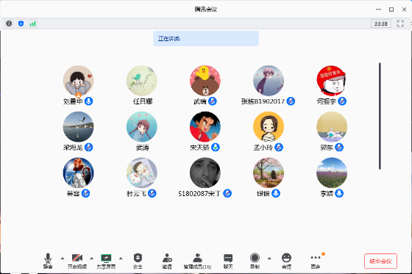The width and height of the screenshot is (412, 274).
Task: Mute the microphone with the 静音 button
Action: 48,261
